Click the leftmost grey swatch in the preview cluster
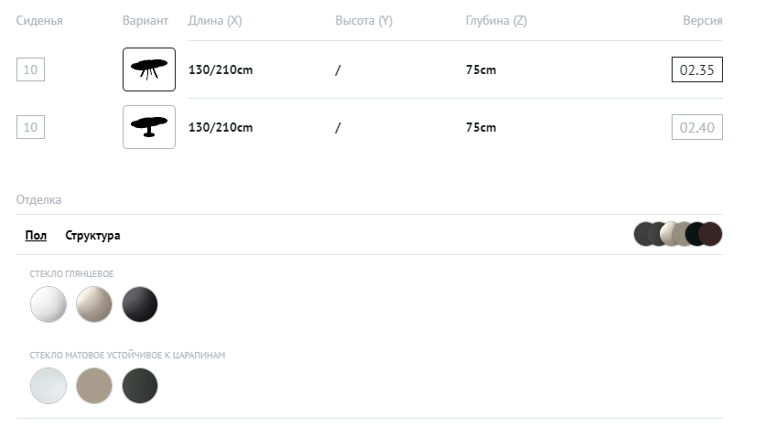The image size is (765, 426). click(642, 234)
